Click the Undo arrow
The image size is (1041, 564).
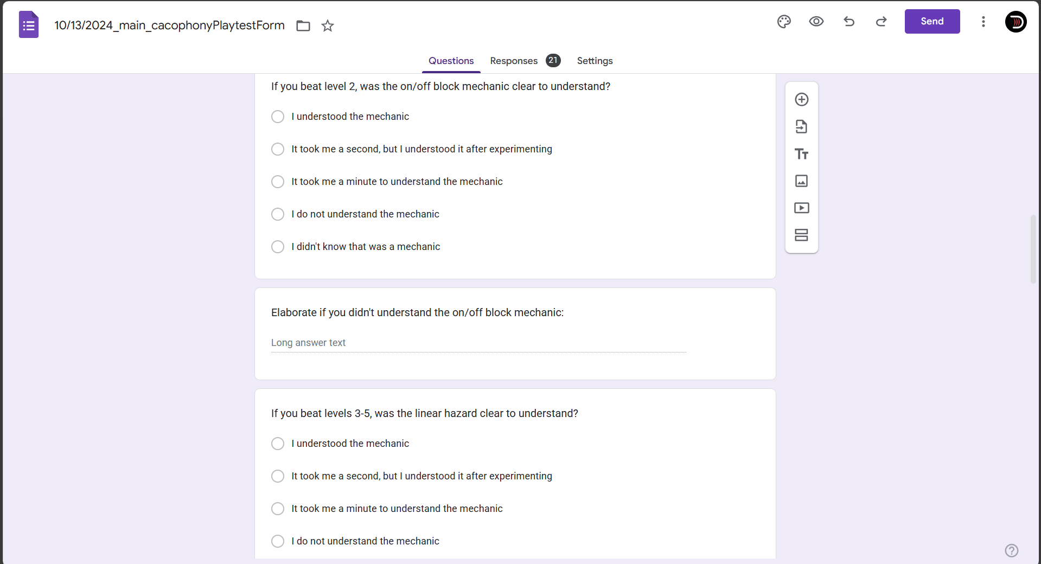[849, 22]
